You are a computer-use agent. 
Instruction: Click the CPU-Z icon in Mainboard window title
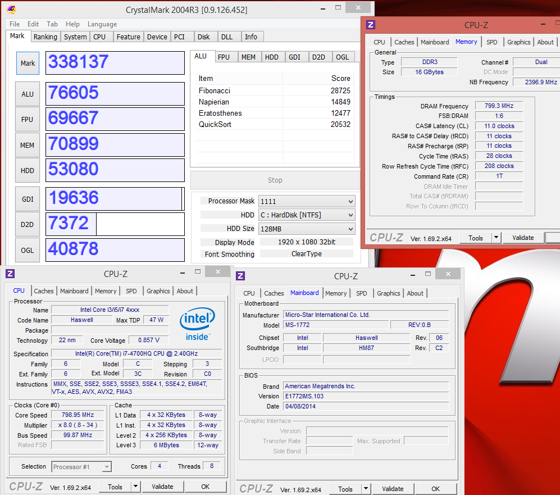[240, 276]
